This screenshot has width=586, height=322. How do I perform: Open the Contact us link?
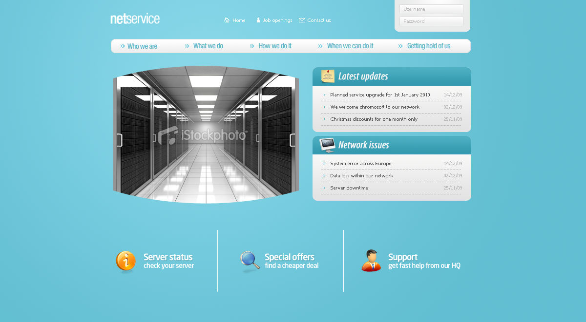point(319,20)
